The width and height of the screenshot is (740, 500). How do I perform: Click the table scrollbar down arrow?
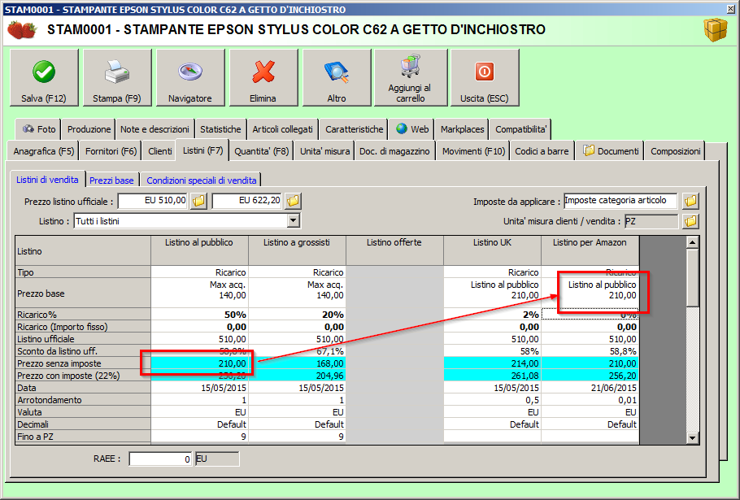(692, 438)
